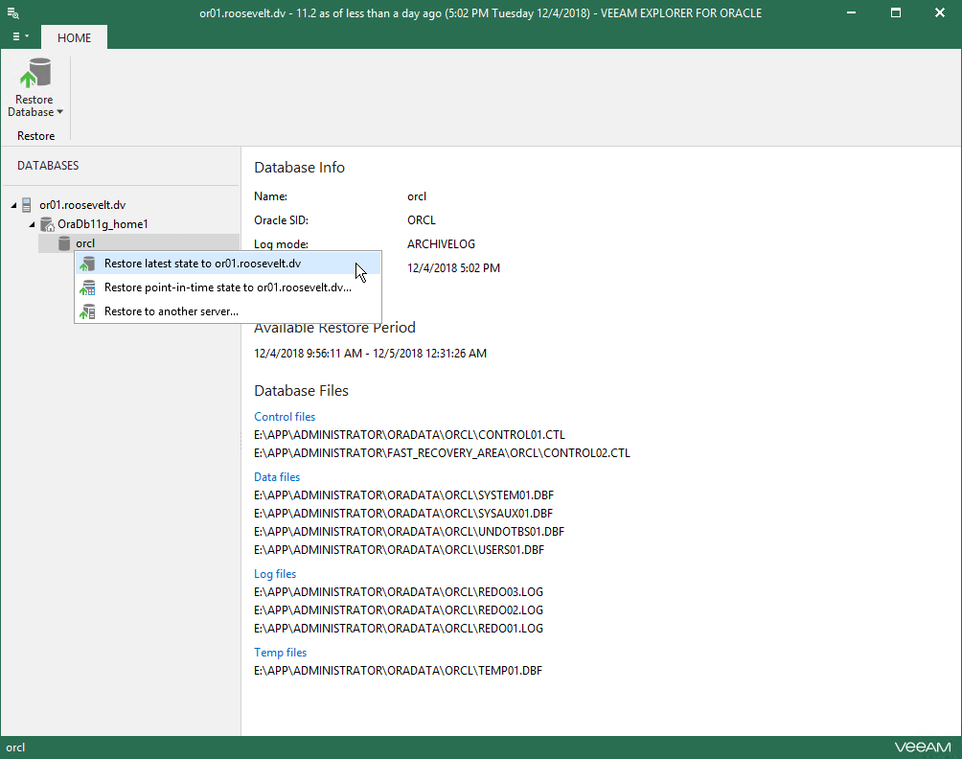Click the SYSAUX01.DBF file path
Image resolution: width=962 pixels, height=759 pixels.
click(403, 513)
